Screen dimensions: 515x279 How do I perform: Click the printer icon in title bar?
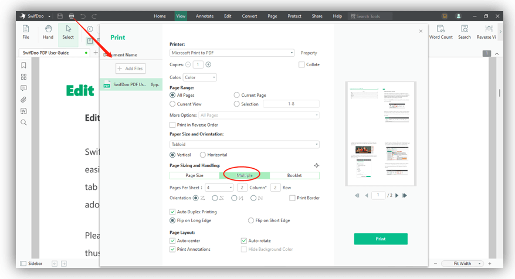[x=72, y=16]
